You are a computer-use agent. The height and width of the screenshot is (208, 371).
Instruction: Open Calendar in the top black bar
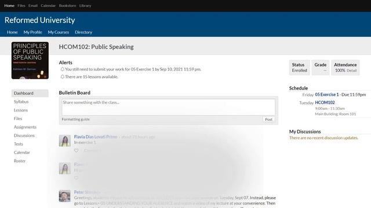click(x=48, y=5)
